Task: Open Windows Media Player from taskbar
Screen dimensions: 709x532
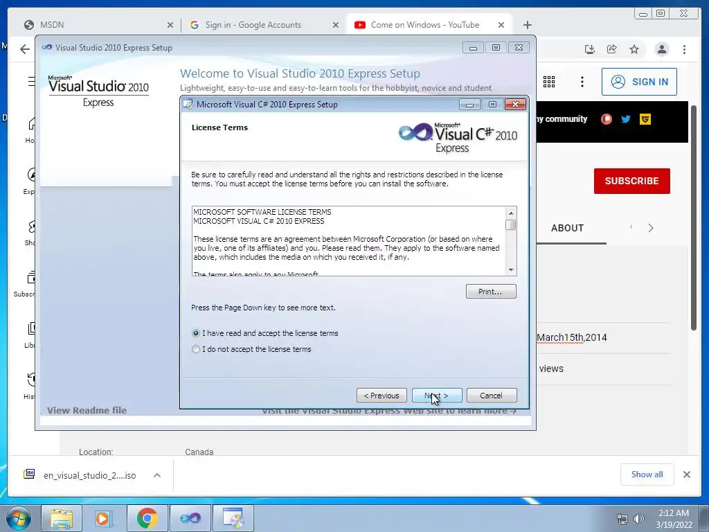Action: (103, 518)
